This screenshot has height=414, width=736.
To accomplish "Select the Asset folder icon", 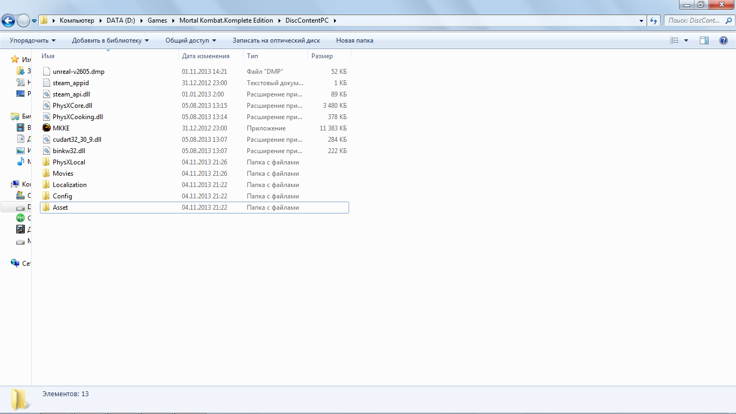I will point(46,208).
